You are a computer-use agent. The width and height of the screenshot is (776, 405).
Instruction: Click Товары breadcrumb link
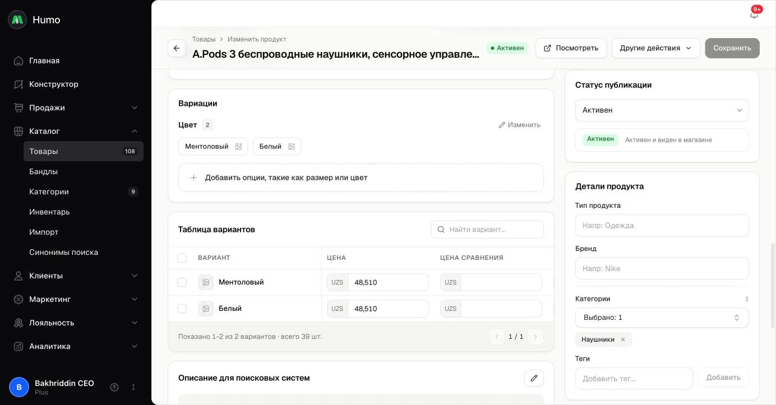click(x=204, y=39)
